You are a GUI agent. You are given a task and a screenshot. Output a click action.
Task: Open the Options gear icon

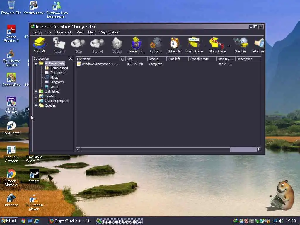click(155, 45)
